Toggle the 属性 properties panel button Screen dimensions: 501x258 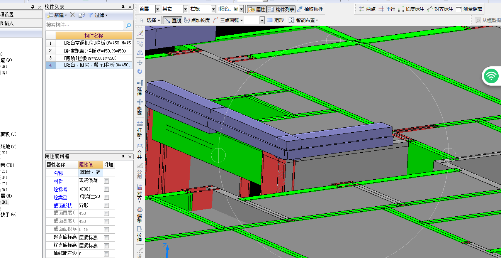coord(256,9)
